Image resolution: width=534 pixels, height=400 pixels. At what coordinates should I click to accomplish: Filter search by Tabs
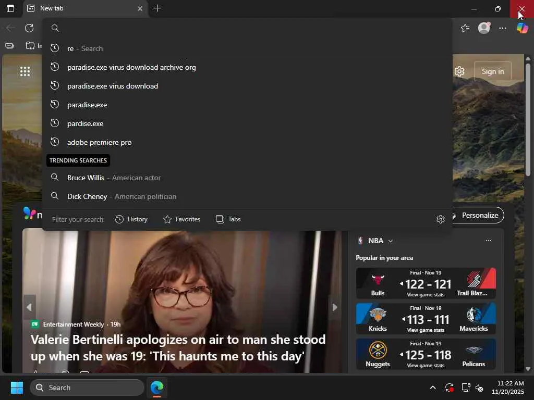[x=228, y=219]
